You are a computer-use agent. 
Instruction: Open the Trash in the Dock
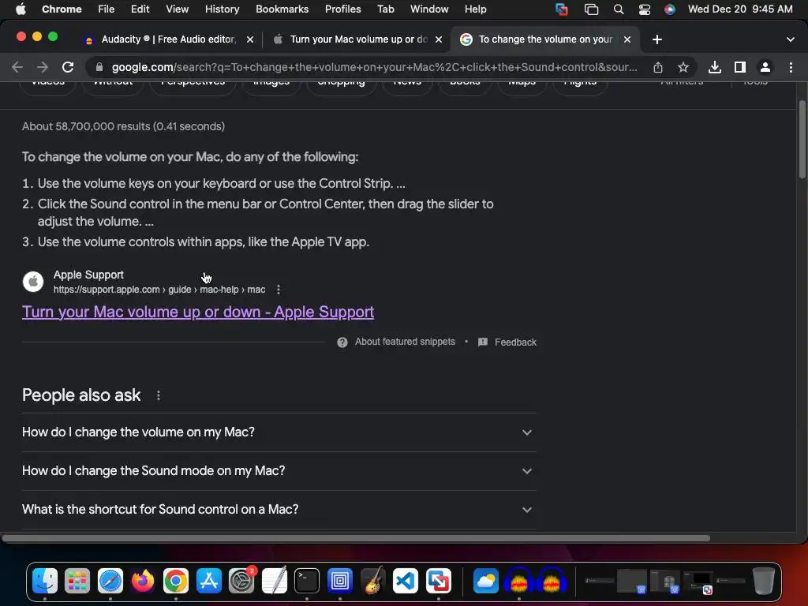[x=764, y=582]
